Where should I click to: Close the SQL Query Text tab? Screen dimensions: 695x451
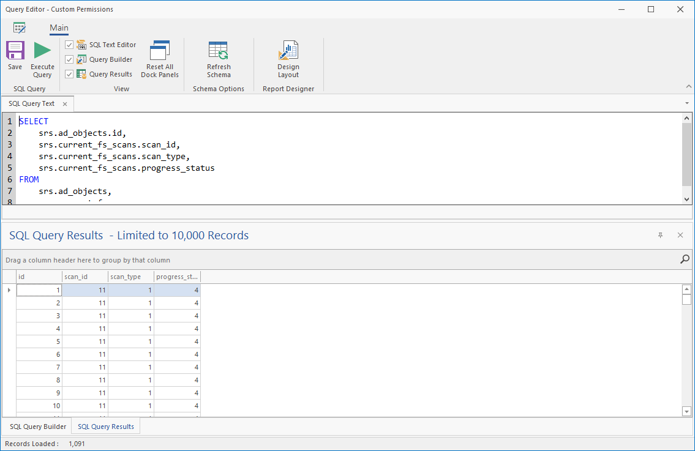pos(65,104)
